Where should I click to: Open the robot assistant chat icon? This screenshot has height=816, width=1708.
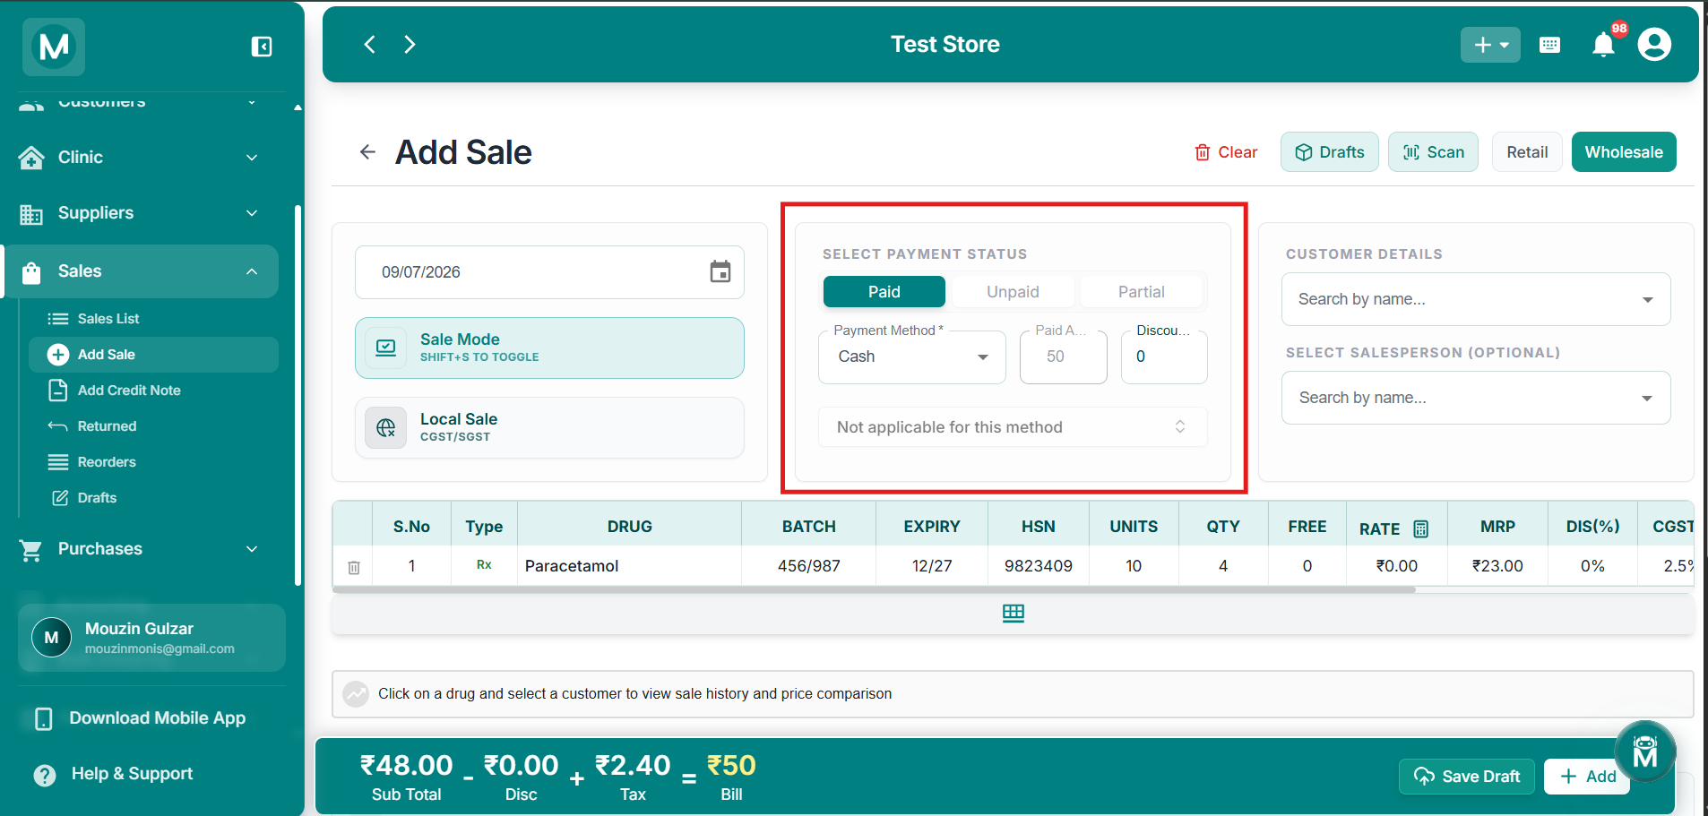(x=1645, y=752)
